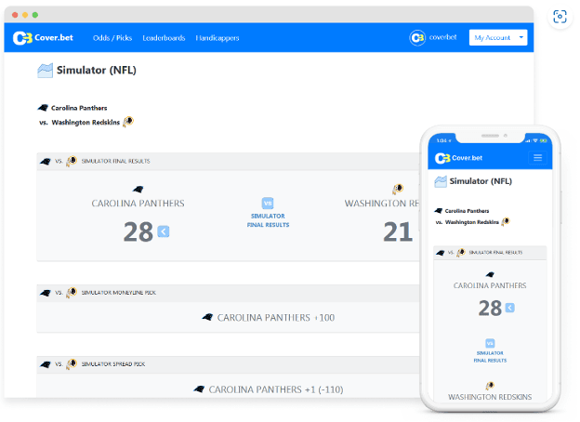This screenshot has width=580, height=422.
Task: Click Panthers logo in Simulator Final Results header
Action: 46,162
